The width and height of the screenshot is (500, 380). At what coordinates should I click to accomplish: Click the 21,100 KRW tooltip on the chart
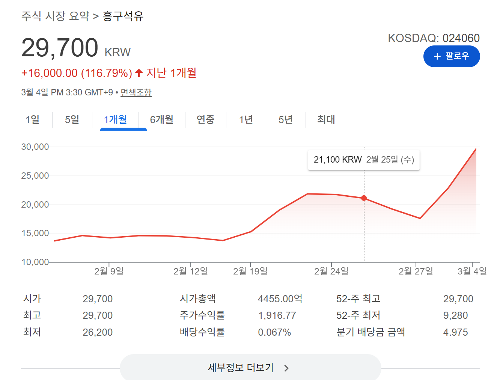click(x=363, y=160)
